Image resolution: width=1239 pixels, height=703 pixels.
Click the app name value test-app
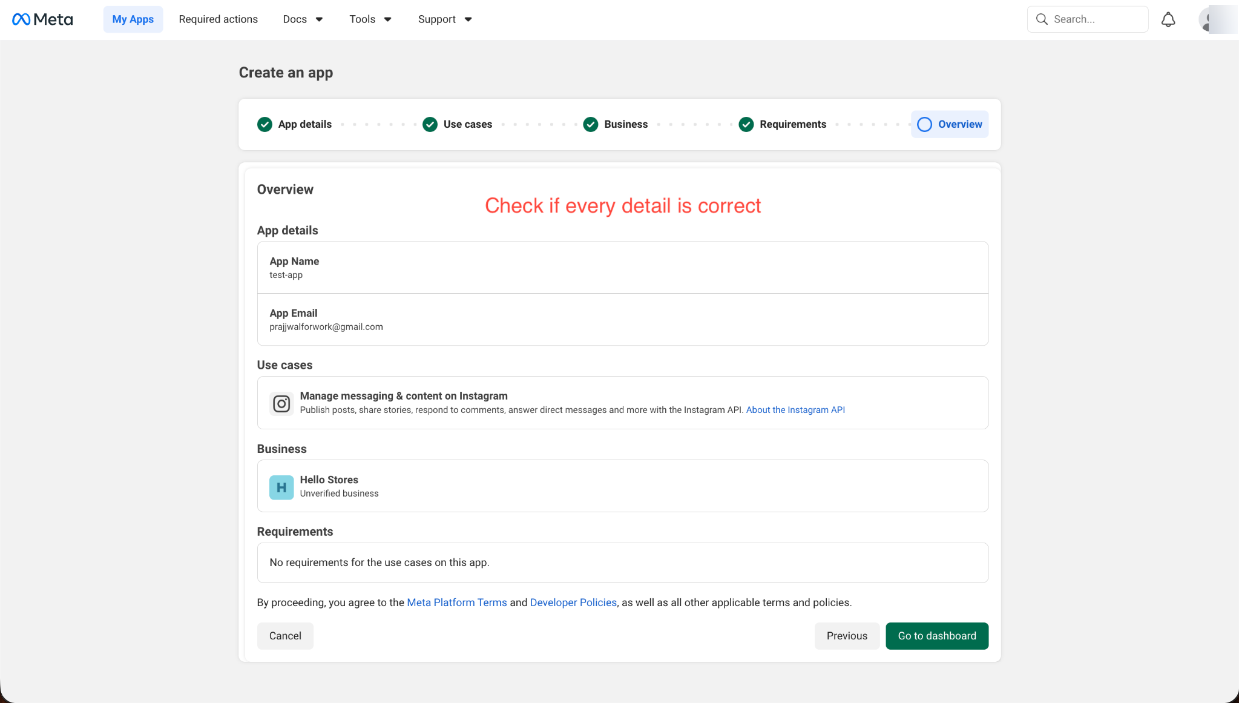pos(286,275)
